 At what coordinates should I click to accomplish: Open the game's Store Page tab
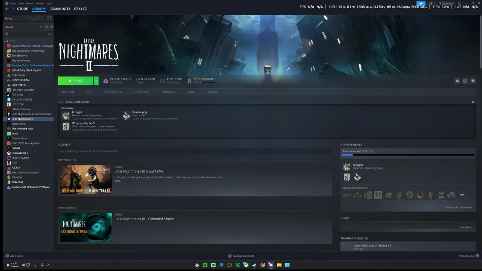68,92
